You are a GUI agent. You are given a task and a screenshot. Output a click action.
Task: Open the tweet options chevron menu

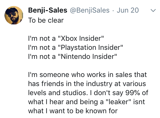[x=153, y=10]
